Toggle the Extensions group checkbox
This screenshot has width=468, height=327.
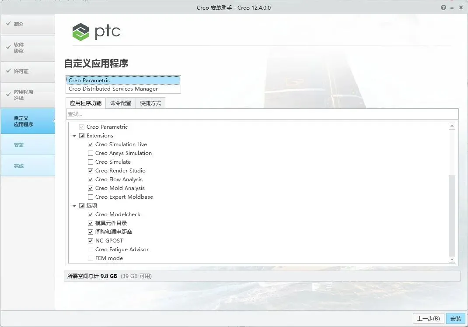click(82, 136)
